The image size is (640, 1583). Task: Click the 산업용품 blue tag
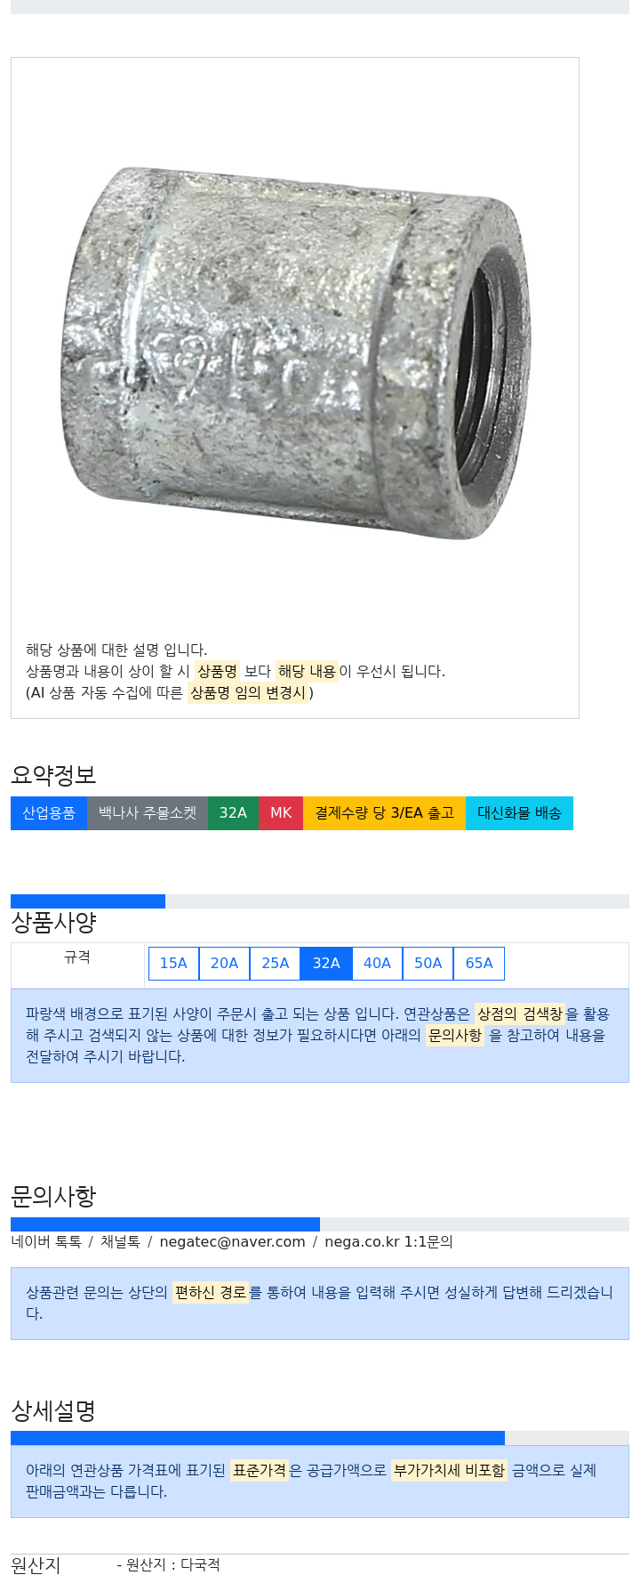tap(49, 813)
